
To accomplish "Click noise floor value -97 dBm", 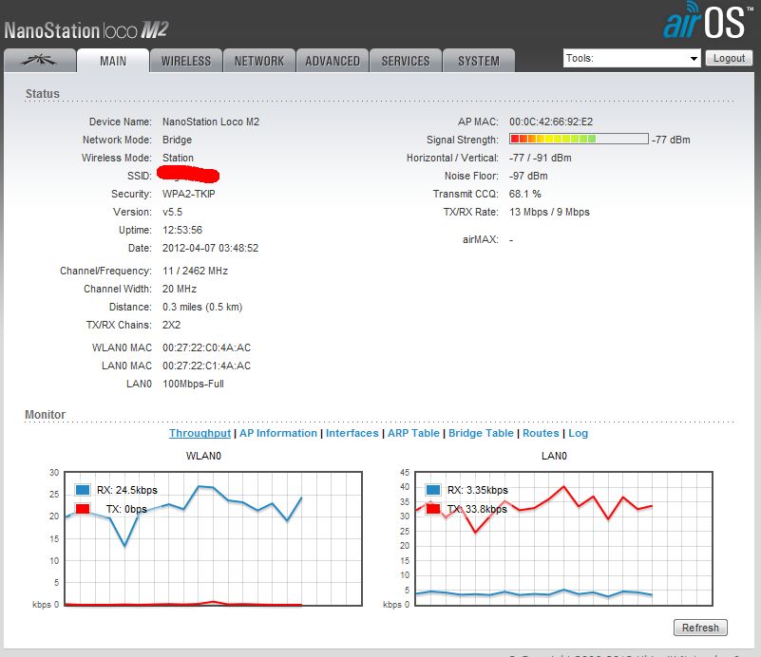I will [x=528, y=176].
